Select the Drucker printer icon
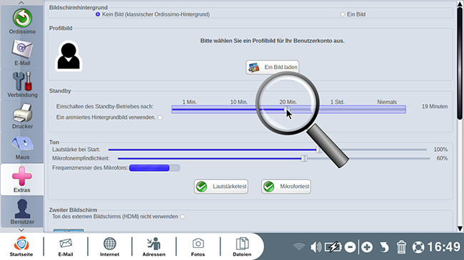Viewport: 464px width, 260px height. [22, 116]
